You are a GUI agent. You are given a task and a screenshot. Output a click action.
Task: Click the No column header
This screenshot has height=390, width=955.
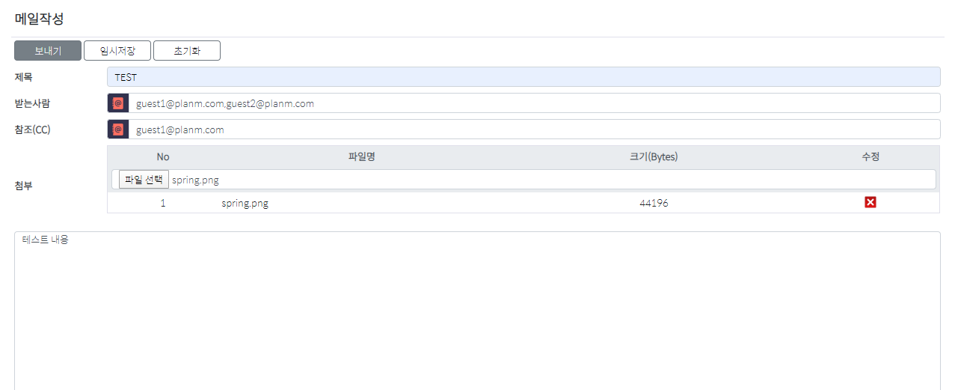pos(163,156)
